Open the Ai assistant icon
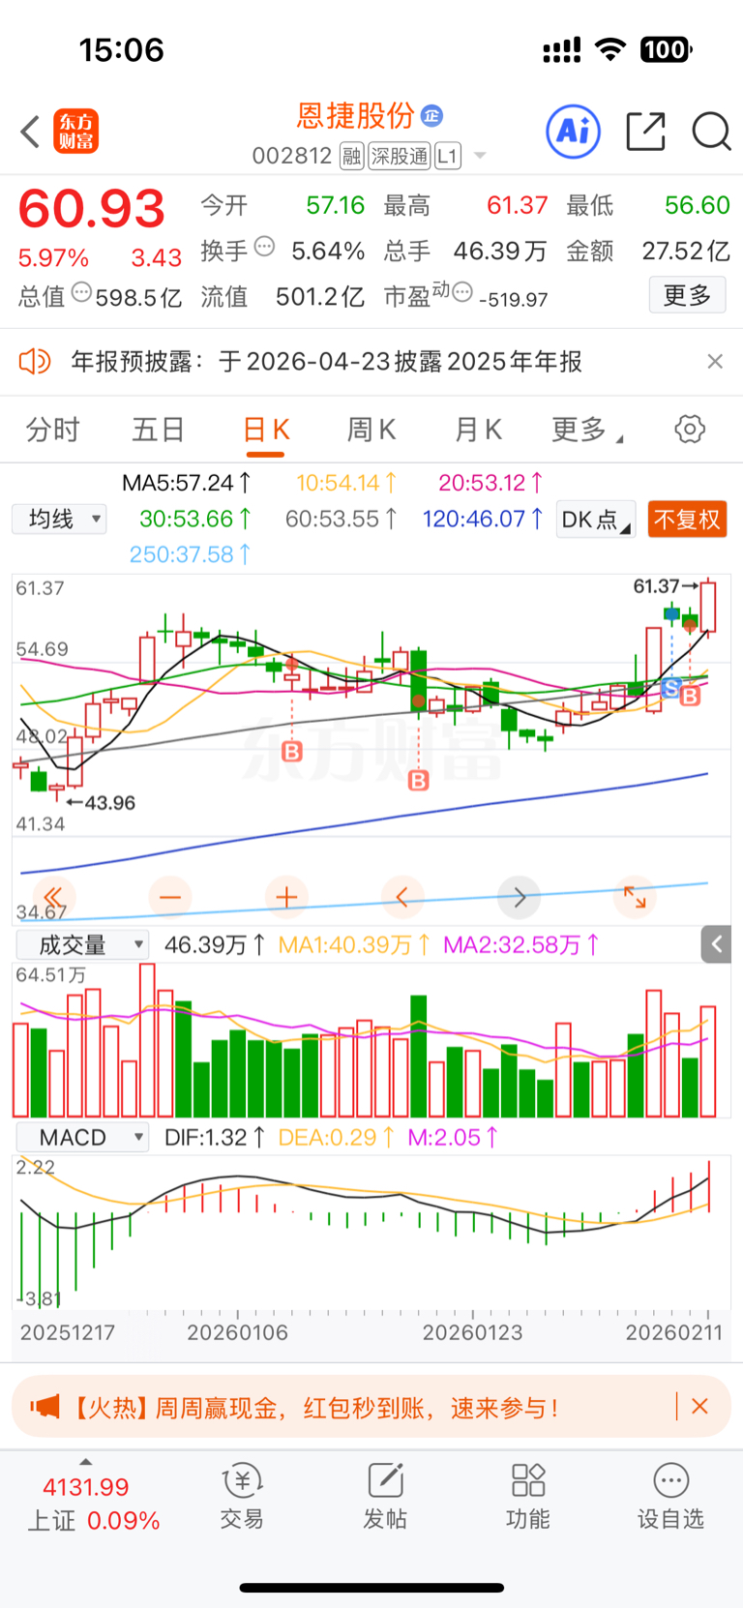The height and width of the screenshot is (1609, 743). (573, 131)
